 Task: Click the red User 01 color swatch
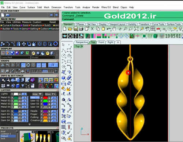click(45, 98)
